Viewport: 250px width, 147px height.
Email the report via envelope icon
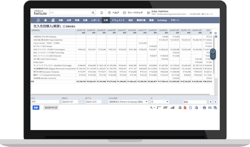click(210, 108)
